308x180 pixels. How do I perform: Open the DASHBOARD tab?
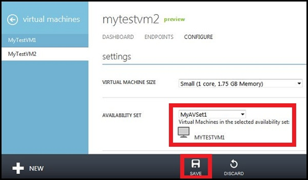[x=118, y=37]
